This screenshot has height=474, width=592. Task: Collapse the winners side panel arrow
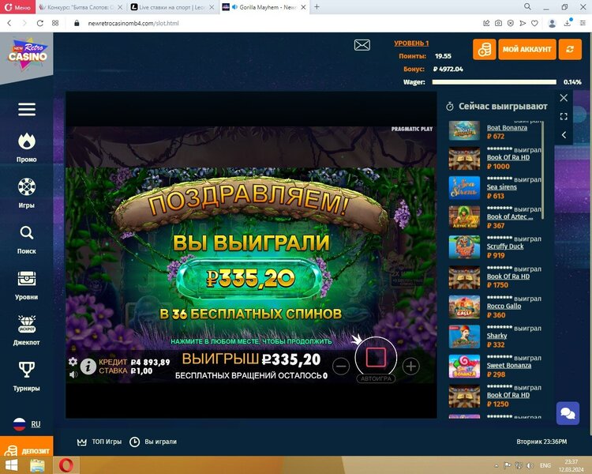coord(564,135)
